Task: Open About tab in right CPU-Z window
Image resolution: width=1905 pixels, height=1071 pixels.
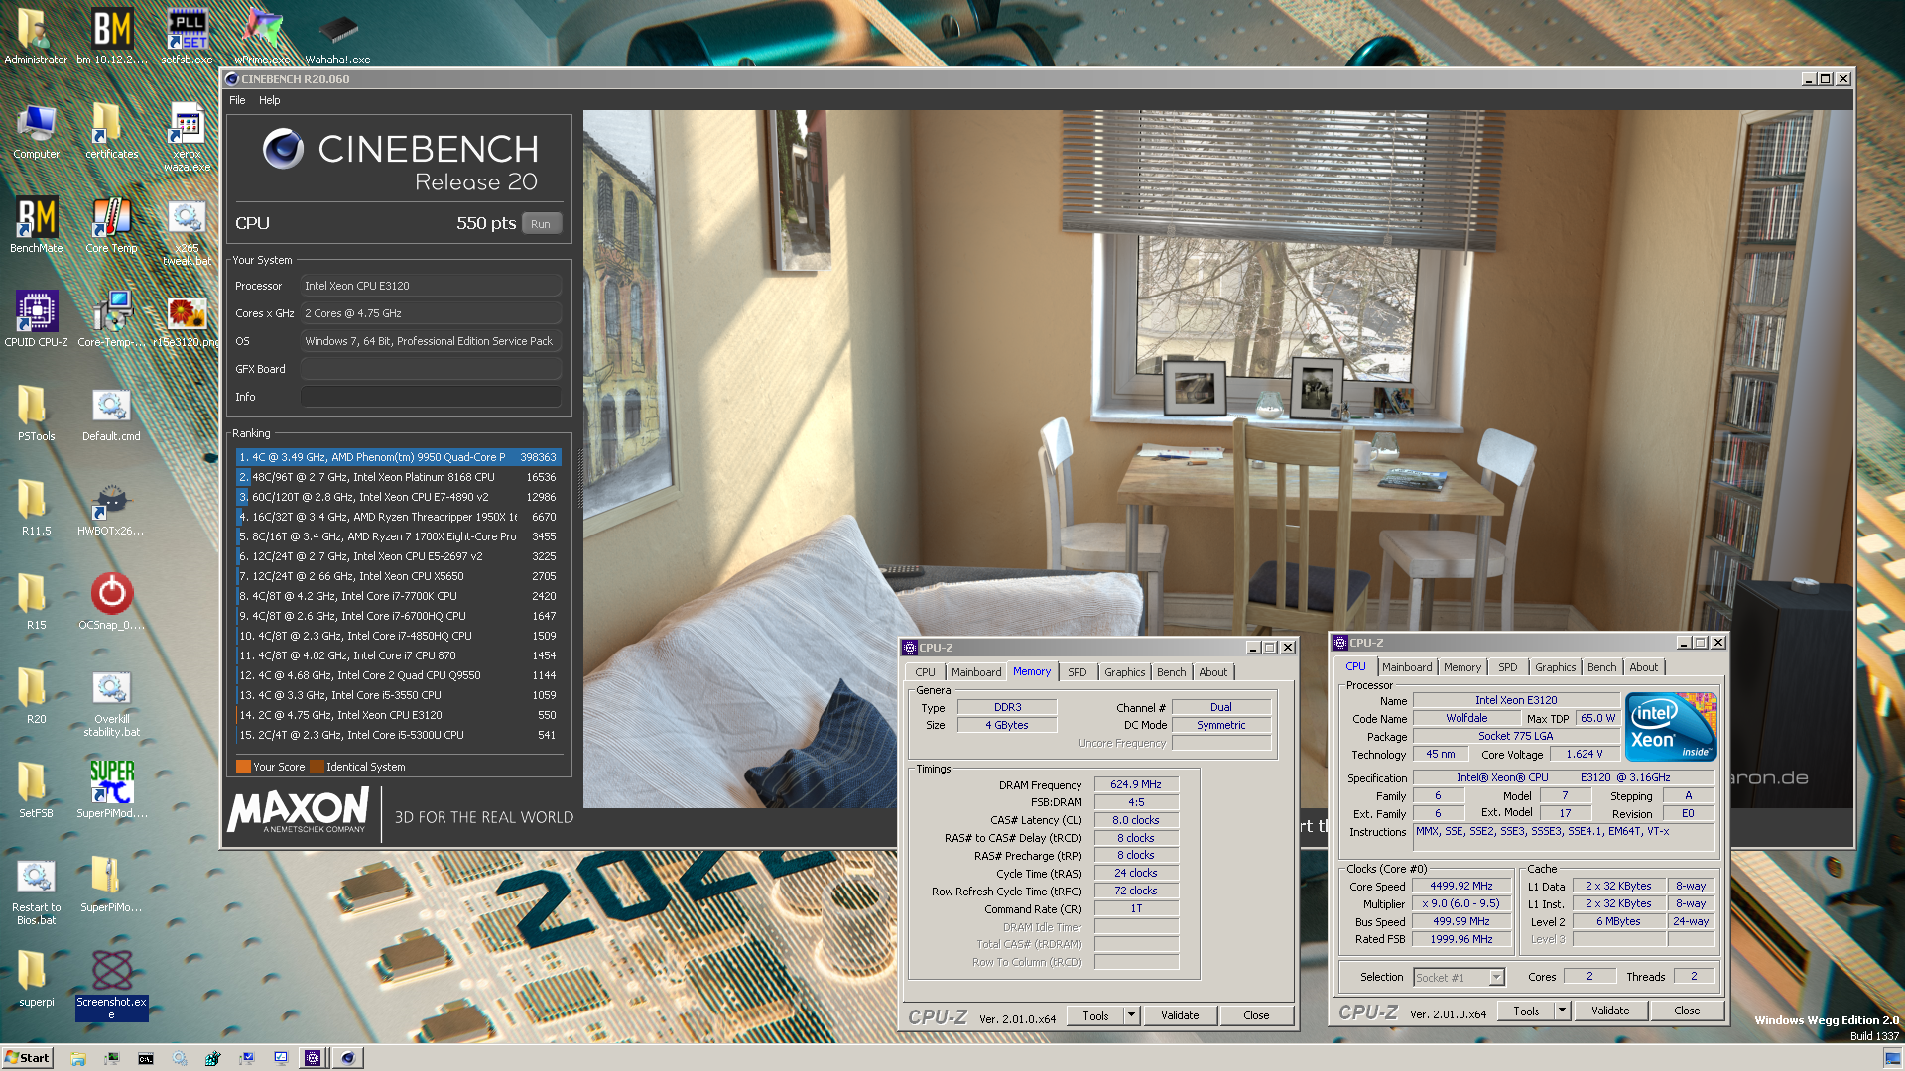Action: click(x=1644, y=667)
